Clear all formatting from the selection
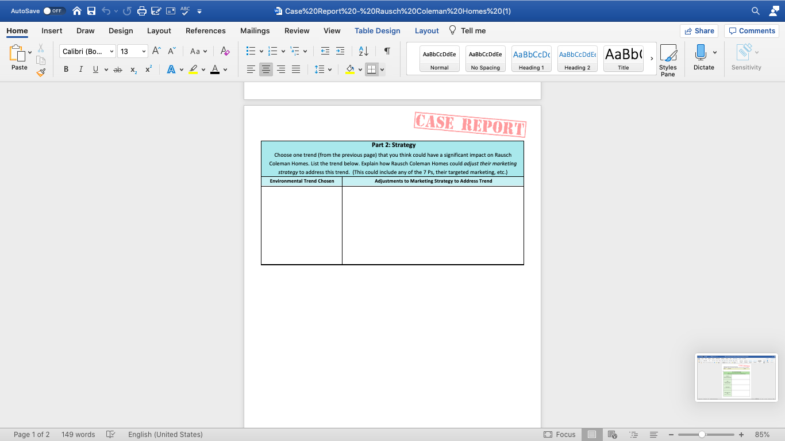785x441 pixels. click(225, 51)
